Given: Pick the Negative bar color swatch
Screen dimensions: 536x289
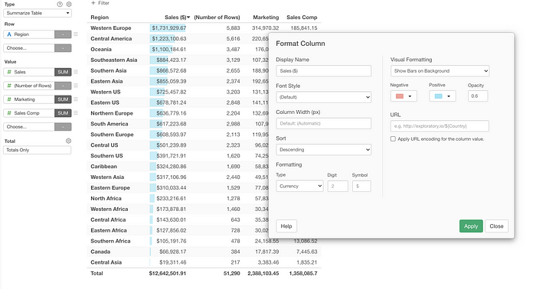Looking at the screenshot, I should 404,96.
